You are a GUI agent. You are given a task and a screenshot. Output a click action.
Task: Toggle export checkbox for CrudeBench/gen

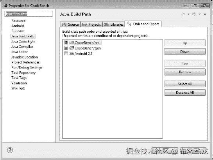point(66,48)
